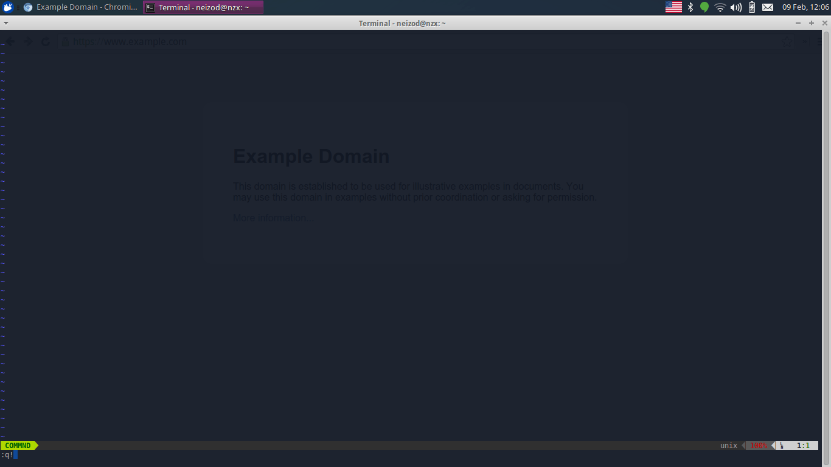Click the "unix" file format label
Screen dimensions: 831x467
[x=729, y=446]
